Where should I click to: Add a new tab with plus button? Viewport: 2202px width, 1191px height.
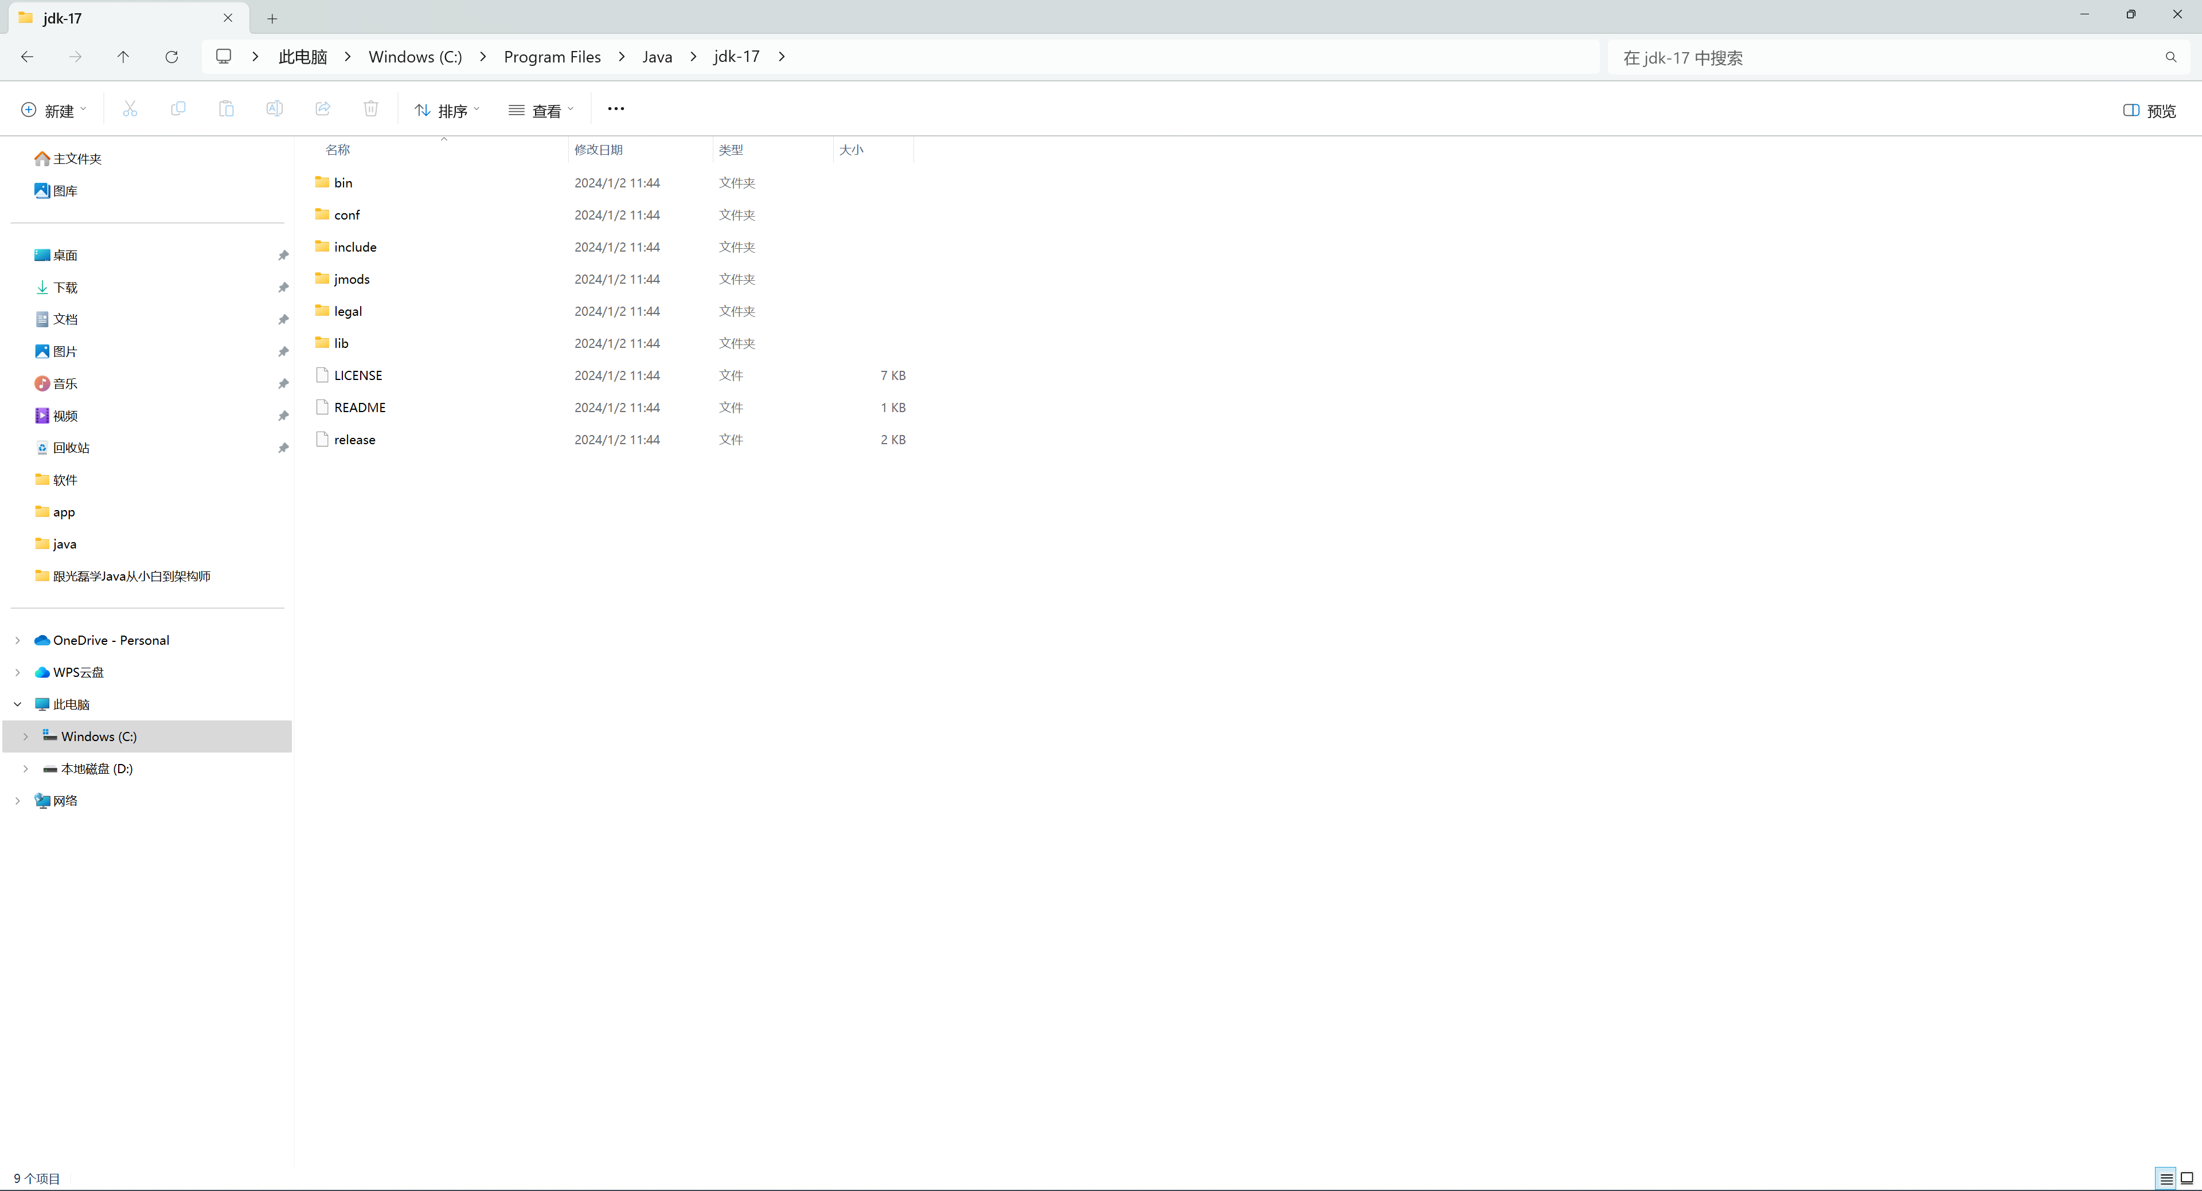(x=272, y=18)
